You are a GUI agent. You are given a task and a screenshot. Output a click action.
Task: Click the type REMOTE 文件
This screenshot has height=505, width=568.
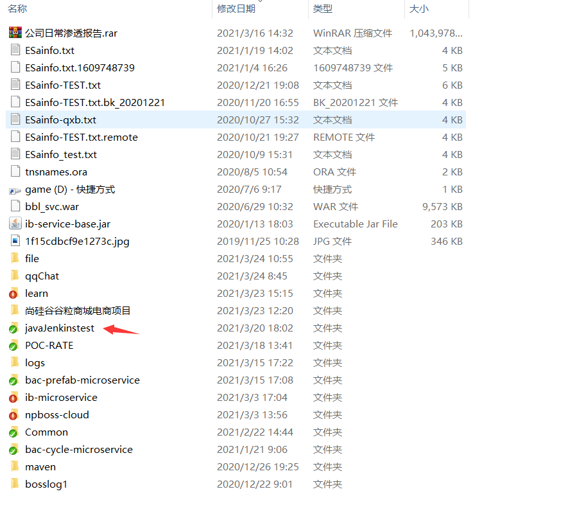click(344, 137)
